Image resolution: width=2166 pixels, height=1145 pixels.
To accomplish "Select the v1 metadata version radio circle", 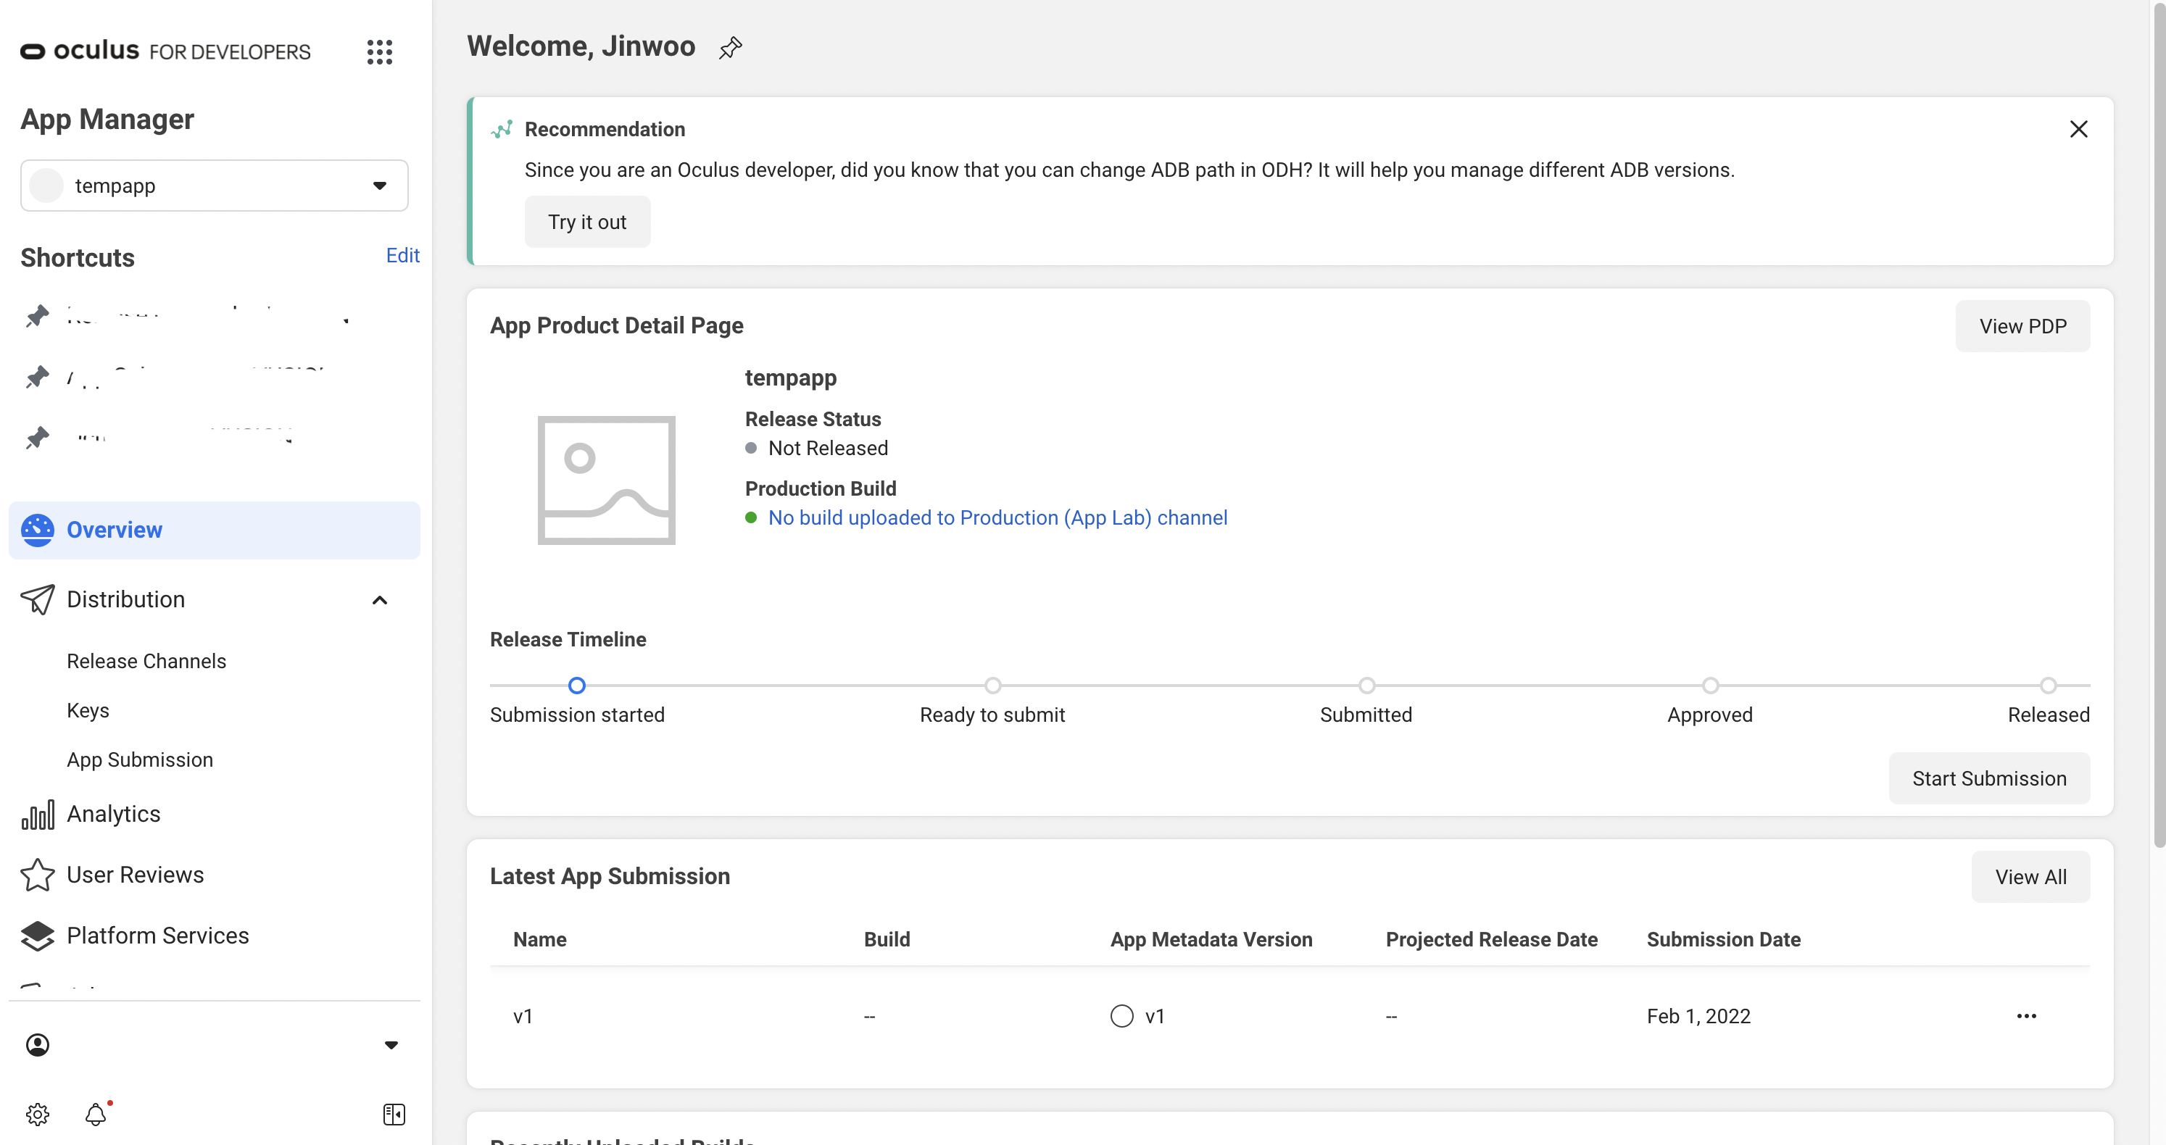I will point(1121,1015).
